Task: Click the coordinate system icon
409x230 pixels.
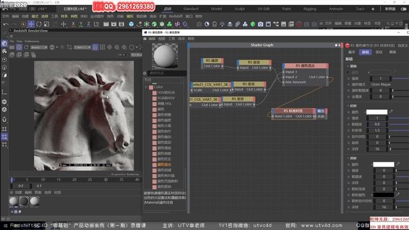Action: tap(96, 24)
